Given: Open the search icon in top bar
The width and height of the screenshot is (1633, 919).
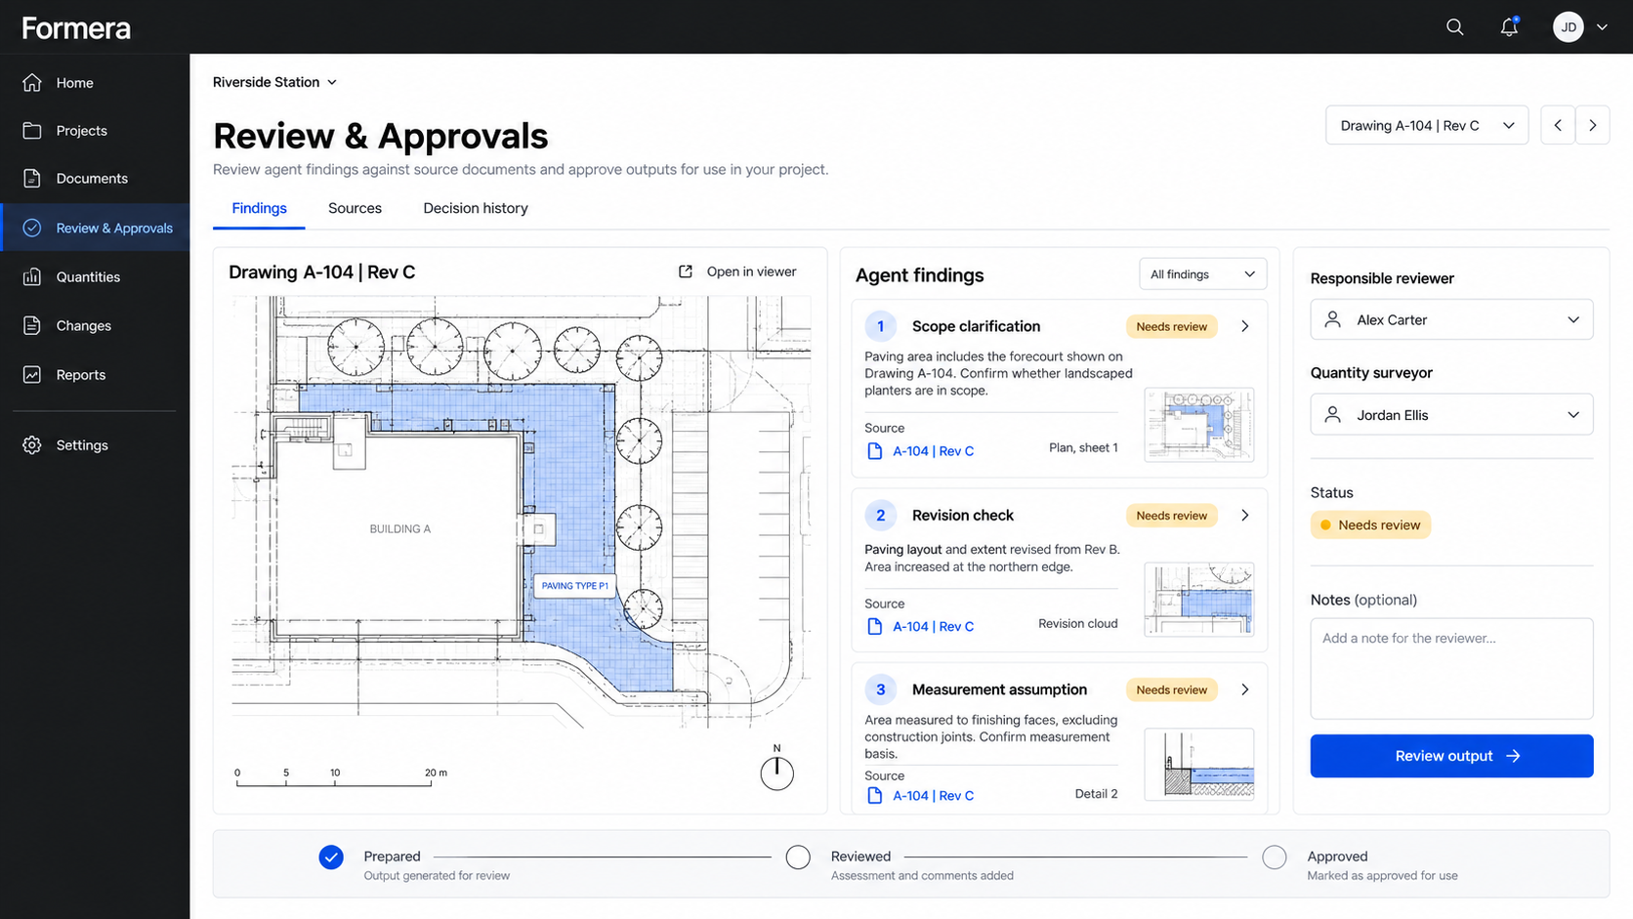Looking at the screenshot, I should click(x=1454, y=27).
